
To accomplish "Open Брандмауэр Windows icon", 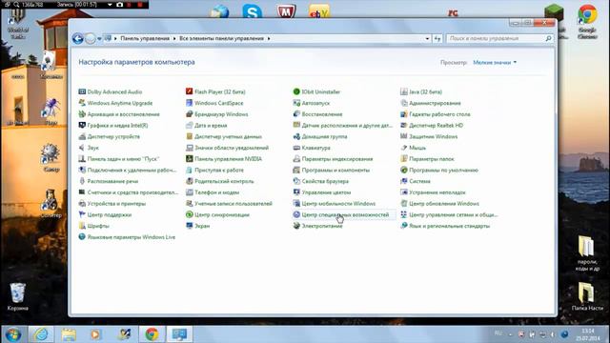I will click(x=189, y=114).
